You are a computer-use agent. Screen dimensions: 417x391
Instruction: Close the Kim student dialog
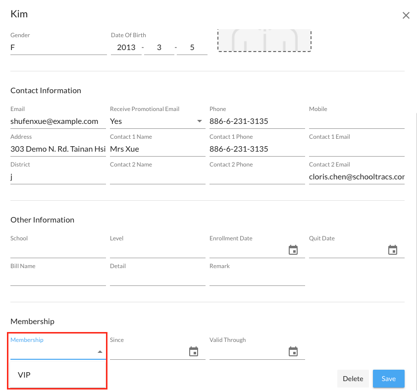[406, 15]
